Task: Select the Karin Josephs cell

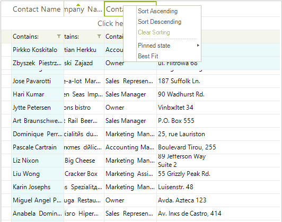Action: point(38,187)
